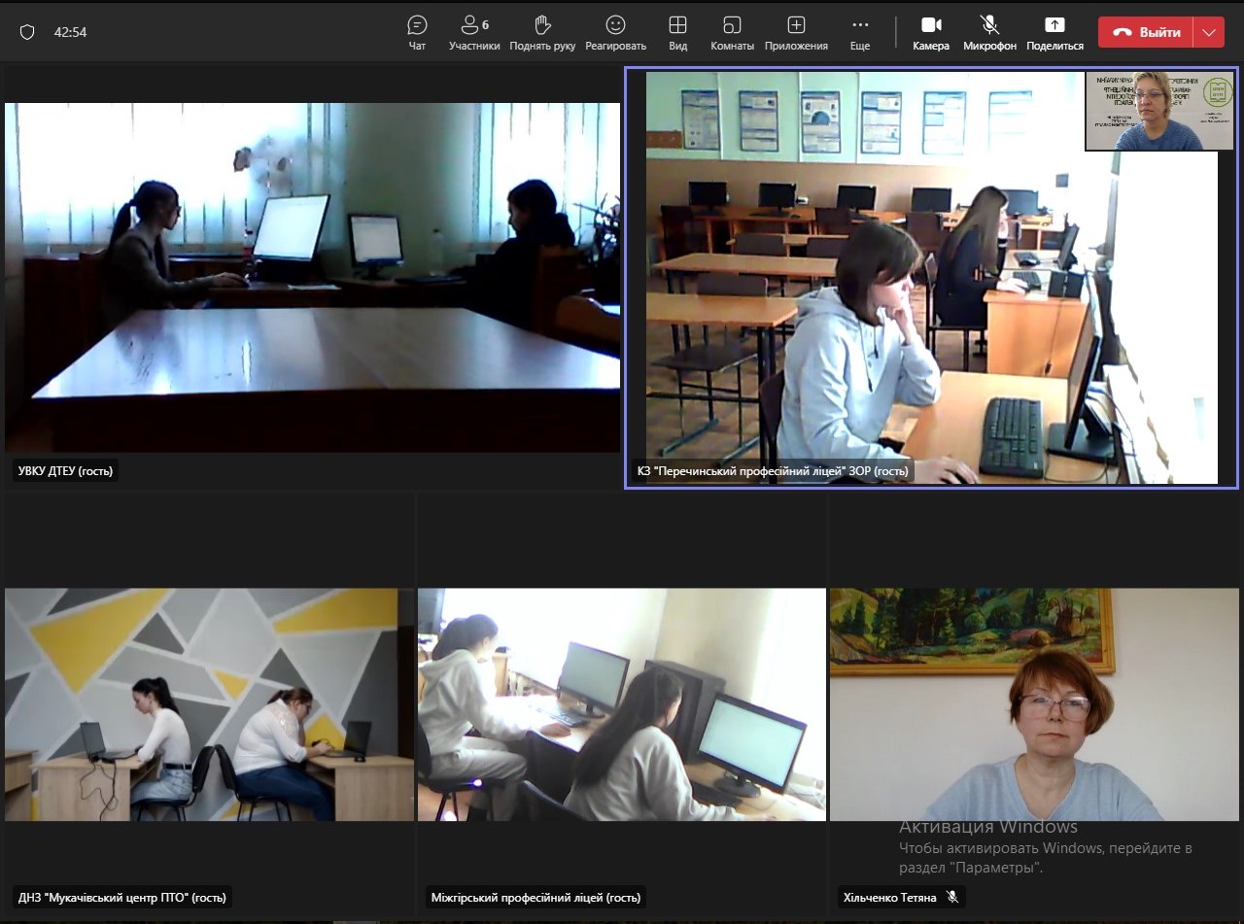Open the Rooms (Комнаты) option
Screen dimensions: 1244x924
[x=732, y=32]
